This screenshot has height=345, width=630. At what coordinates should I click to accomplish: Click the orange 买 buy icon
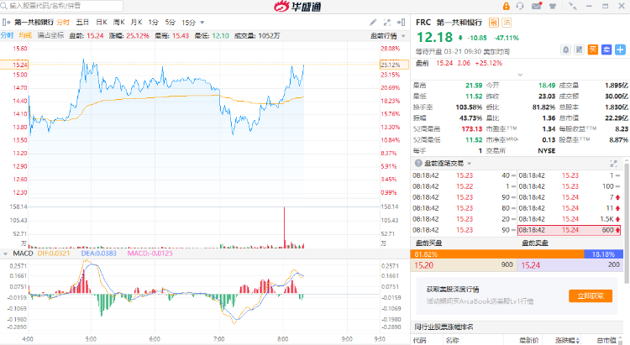[593, 50]
